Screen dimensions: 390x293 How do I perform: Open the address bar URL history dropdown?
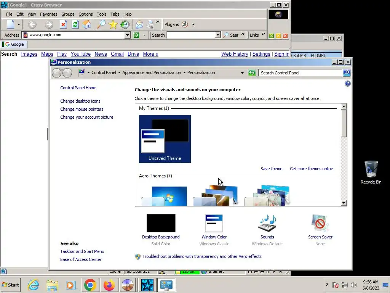pyautogui.click(x=128, y=35)
